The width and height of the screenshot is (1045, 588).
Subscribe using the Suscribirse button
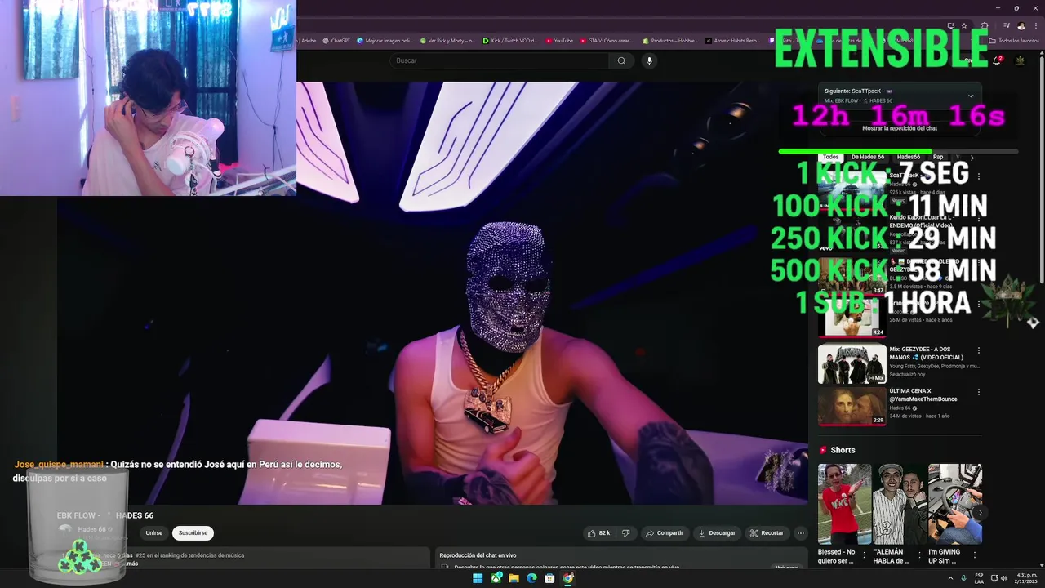point(193,533)
